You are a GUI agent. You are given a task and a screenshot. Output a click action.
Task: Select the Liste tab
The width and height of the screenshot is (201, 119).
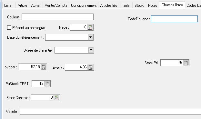8,5
